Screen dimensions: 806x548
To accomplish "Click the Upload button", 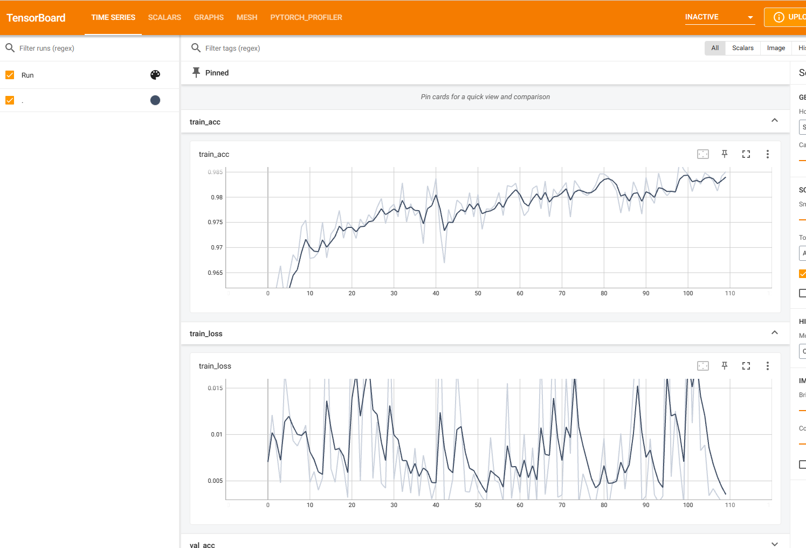I will 786,17.
